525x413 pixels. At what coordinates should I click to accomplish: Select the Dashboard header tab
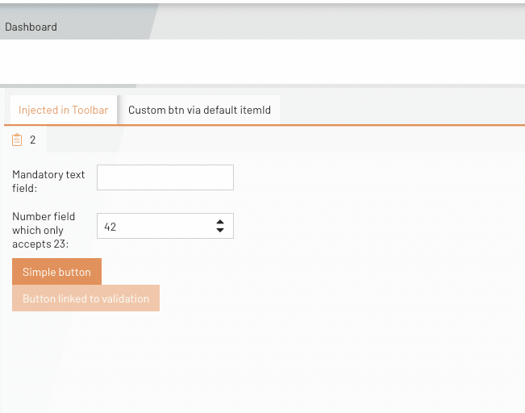coord(31,27)
